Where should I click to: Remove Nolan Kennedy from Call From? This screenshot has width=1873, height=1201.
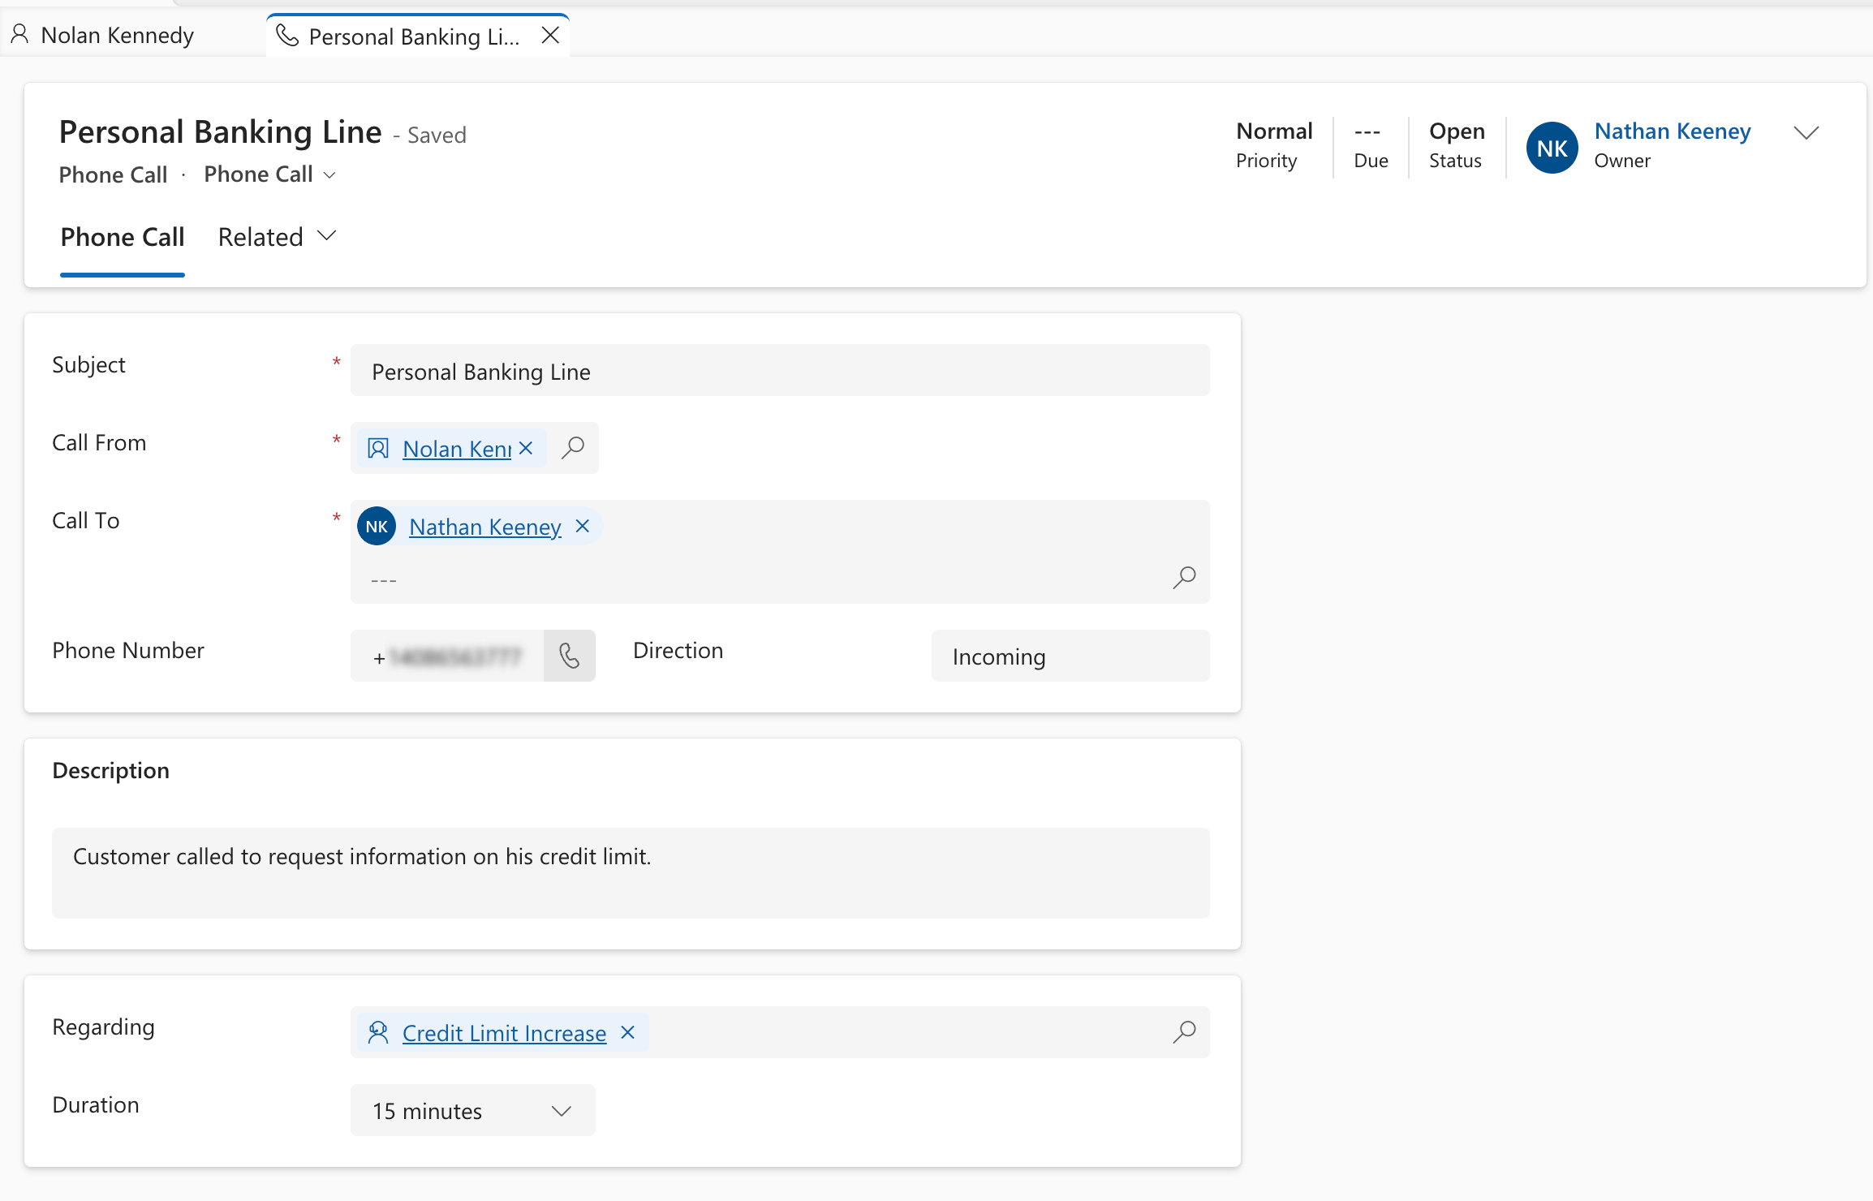[526, 448]
